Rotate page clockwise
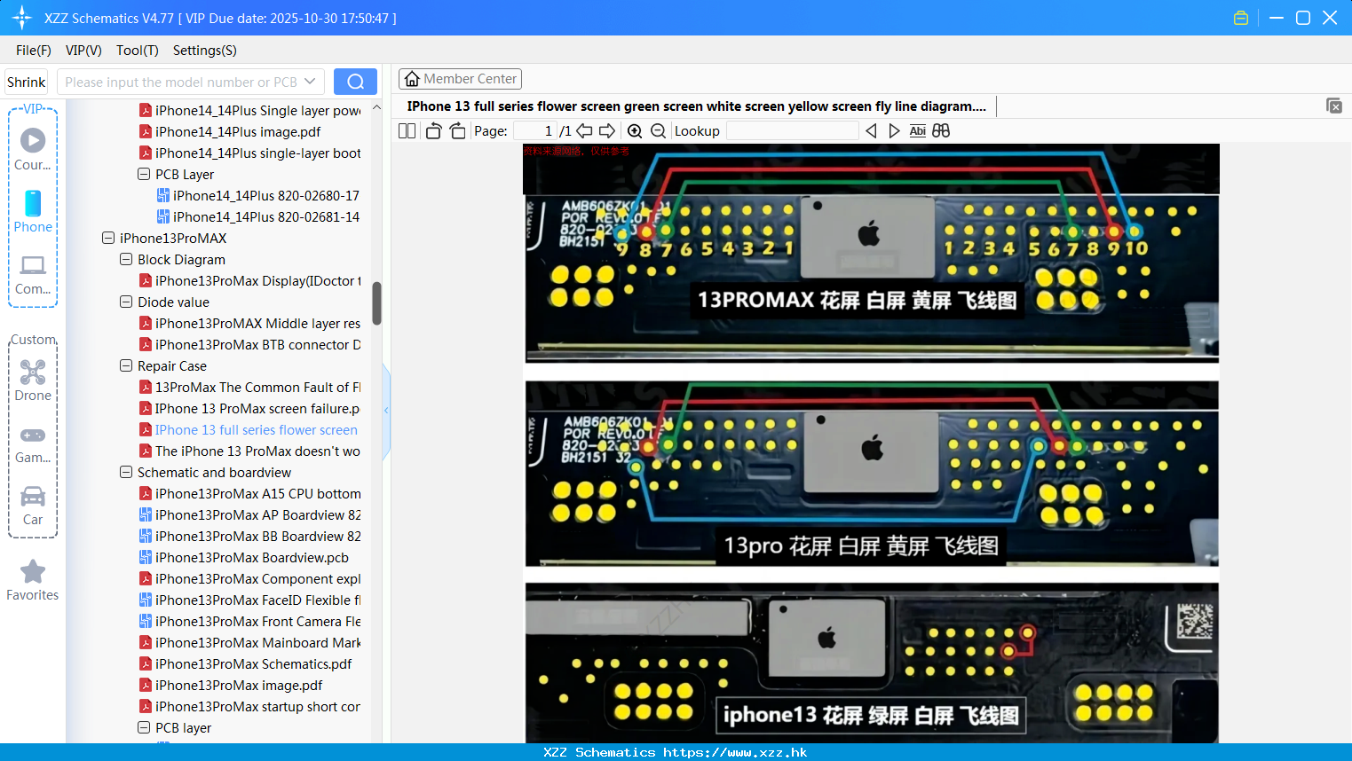1352x761 pixels. (x=457, y=130)
